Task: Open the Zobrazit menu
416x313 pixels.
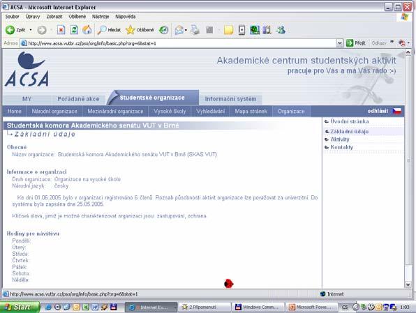Action: 54,17
